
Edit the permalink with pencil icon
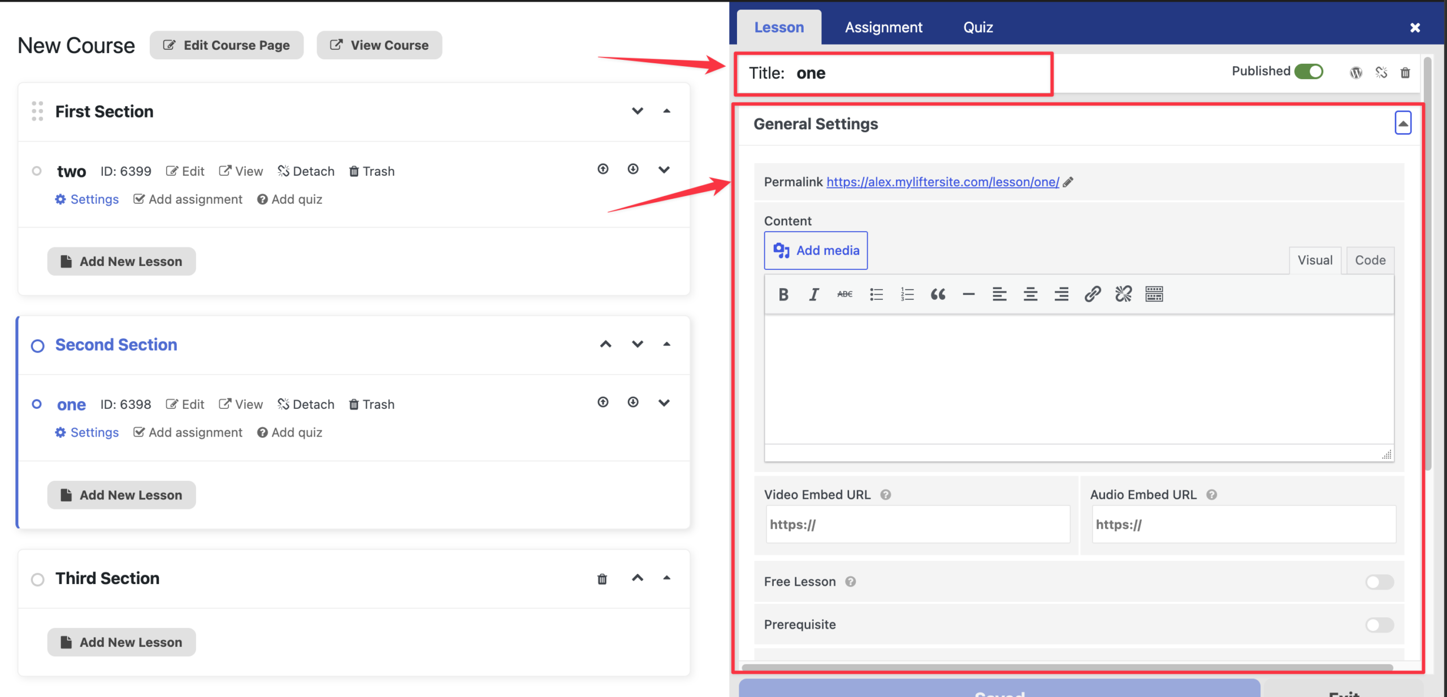coord(1068,182)
